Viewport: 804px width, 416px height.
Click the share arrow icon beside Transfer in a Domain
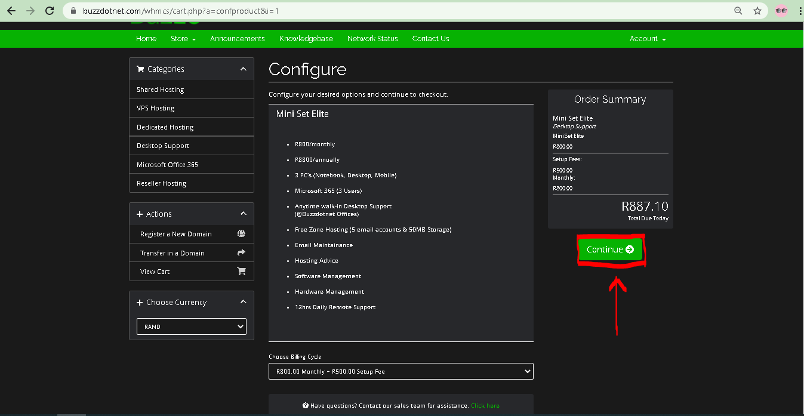pyautogui.click(x=241, y=252)
